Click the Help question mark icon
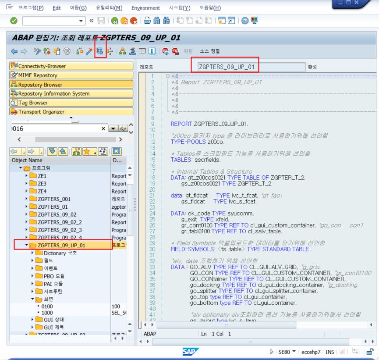Screen dimensions: 379x360 click(x=245, y=21)
